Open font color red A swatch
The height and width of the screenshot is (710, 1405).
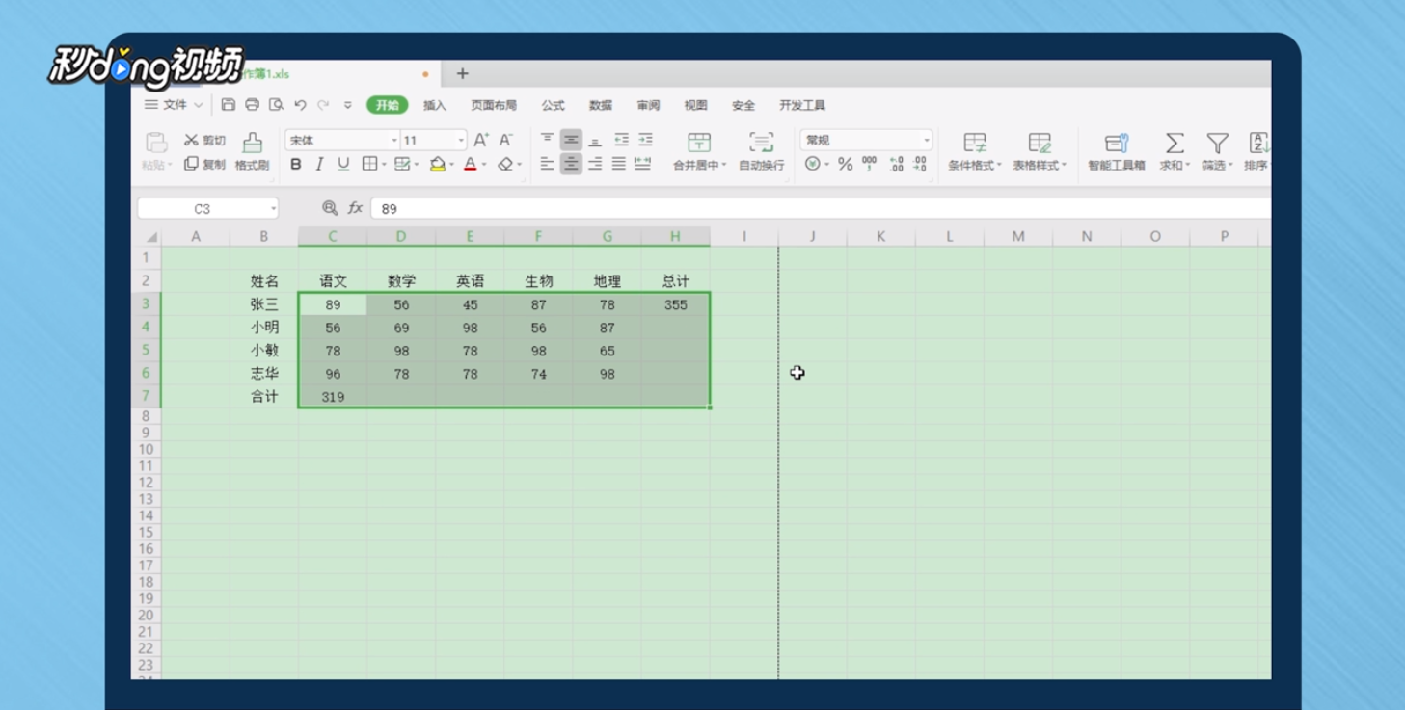coord(471,165)
